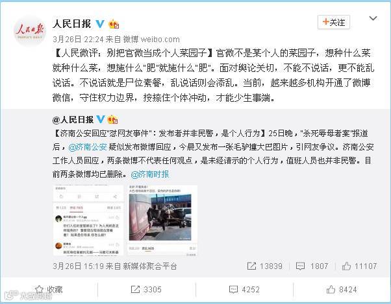Image resolution: width=391 pixels, height=304 pixels.
Task: Open the @济南时报 mention link
Action: pyautogui.click(x=150, y=174)
